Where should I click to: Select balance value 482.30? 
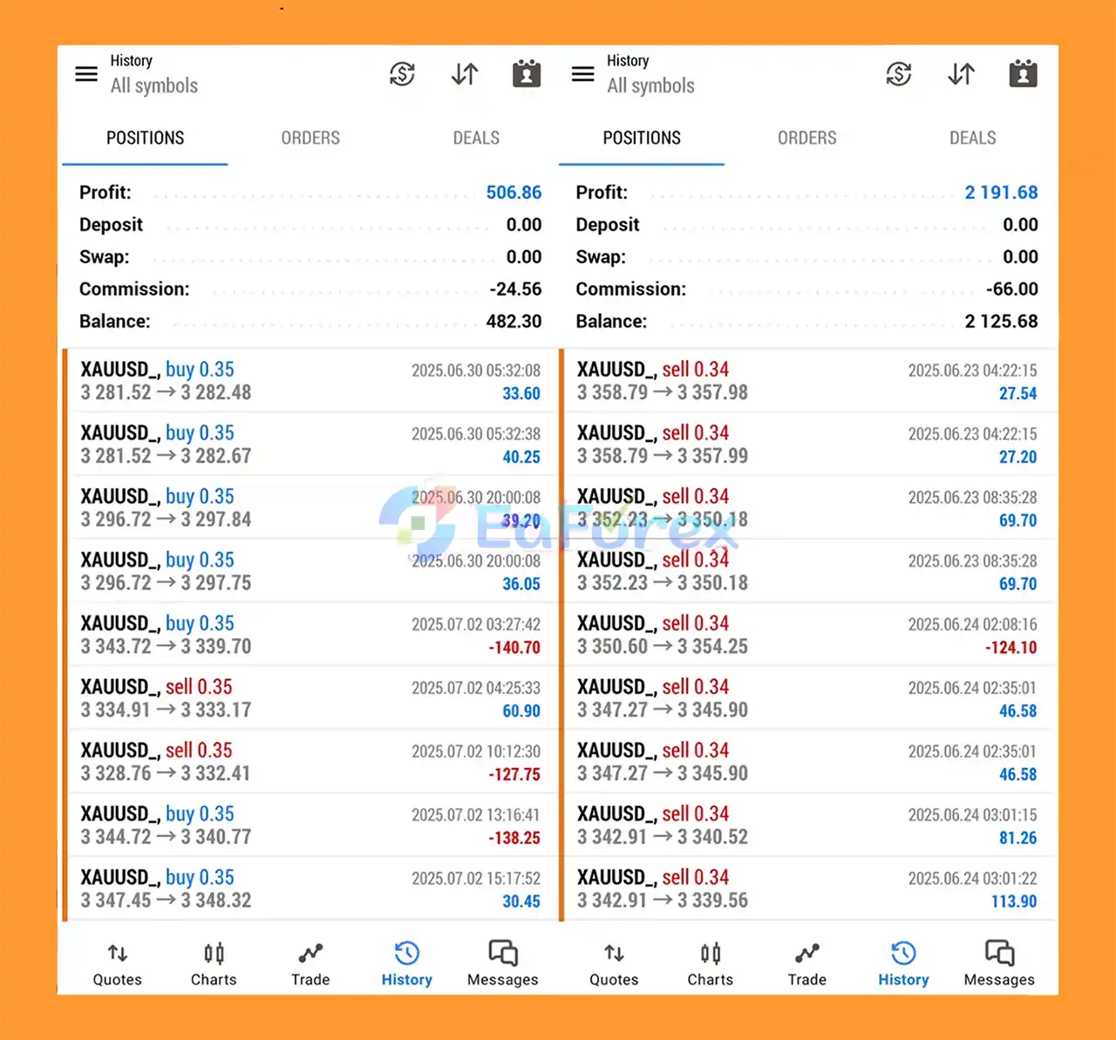514,321
